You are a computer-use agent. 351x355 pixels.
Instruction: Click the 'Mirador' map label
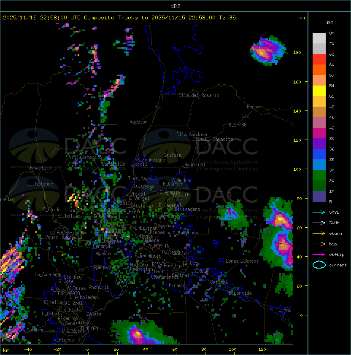point(178,285)
